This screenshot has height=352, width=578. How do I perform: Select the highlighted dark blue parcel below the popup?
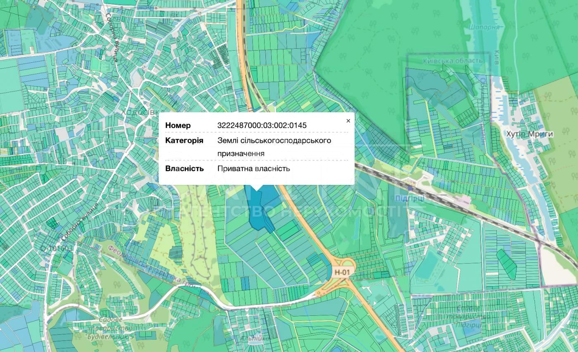coord(258,206)
